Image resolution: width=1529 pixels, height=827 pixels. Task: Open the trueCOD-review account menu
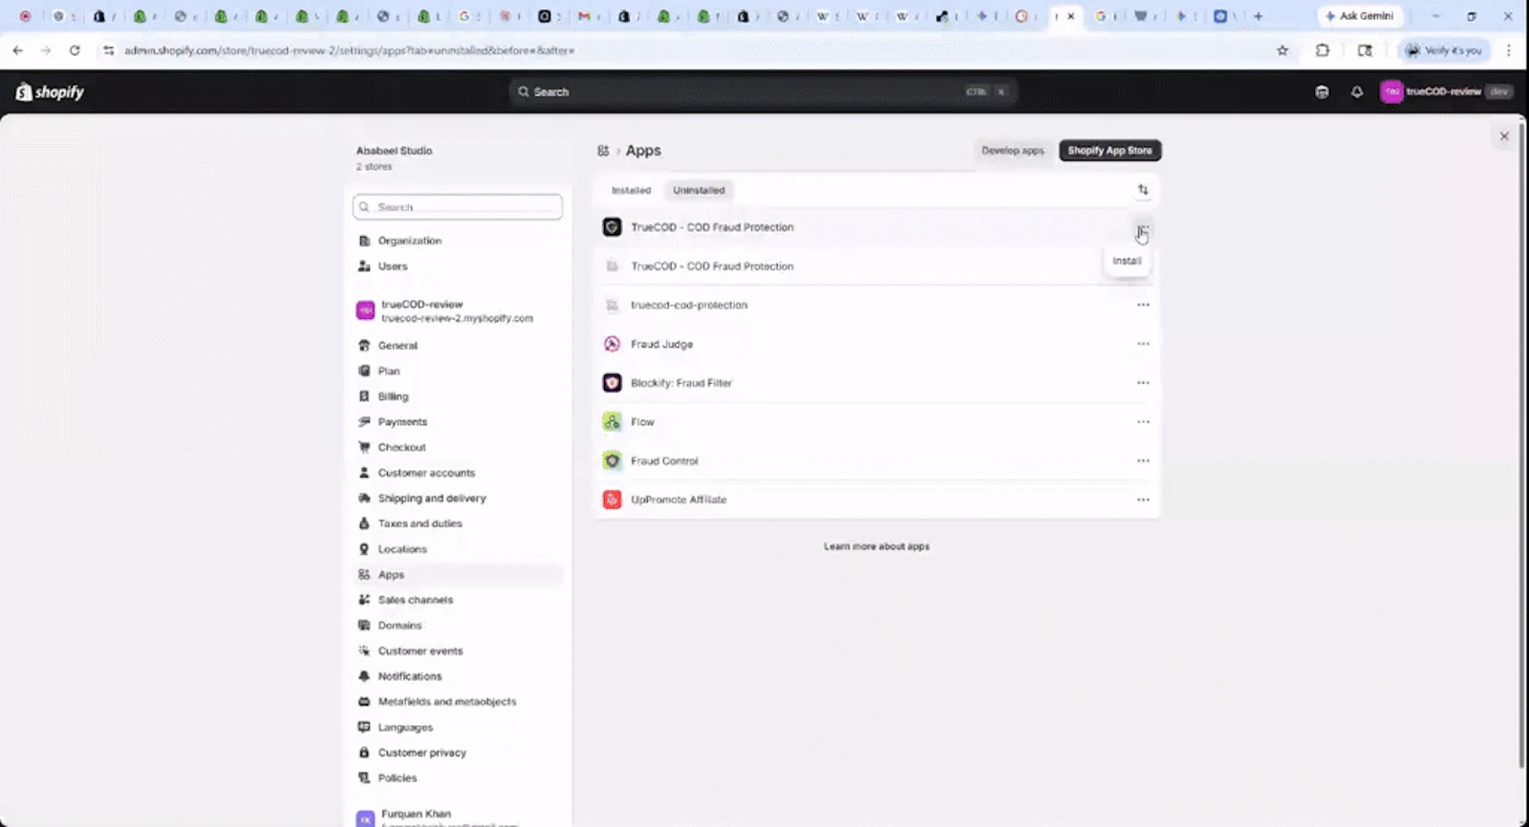[x=1446, y=92]
